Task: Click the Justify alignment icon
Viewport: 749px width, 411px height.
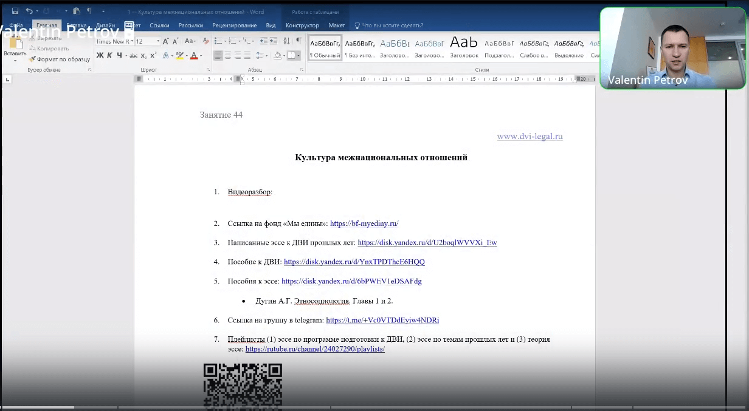Action: 247,55
